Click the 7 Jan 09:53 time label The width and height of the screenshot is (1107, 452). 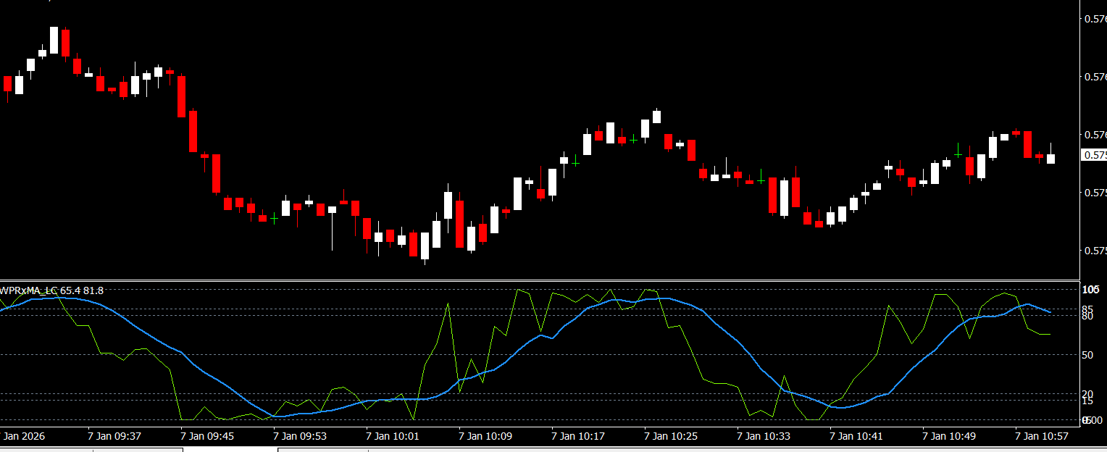[299, 436]
